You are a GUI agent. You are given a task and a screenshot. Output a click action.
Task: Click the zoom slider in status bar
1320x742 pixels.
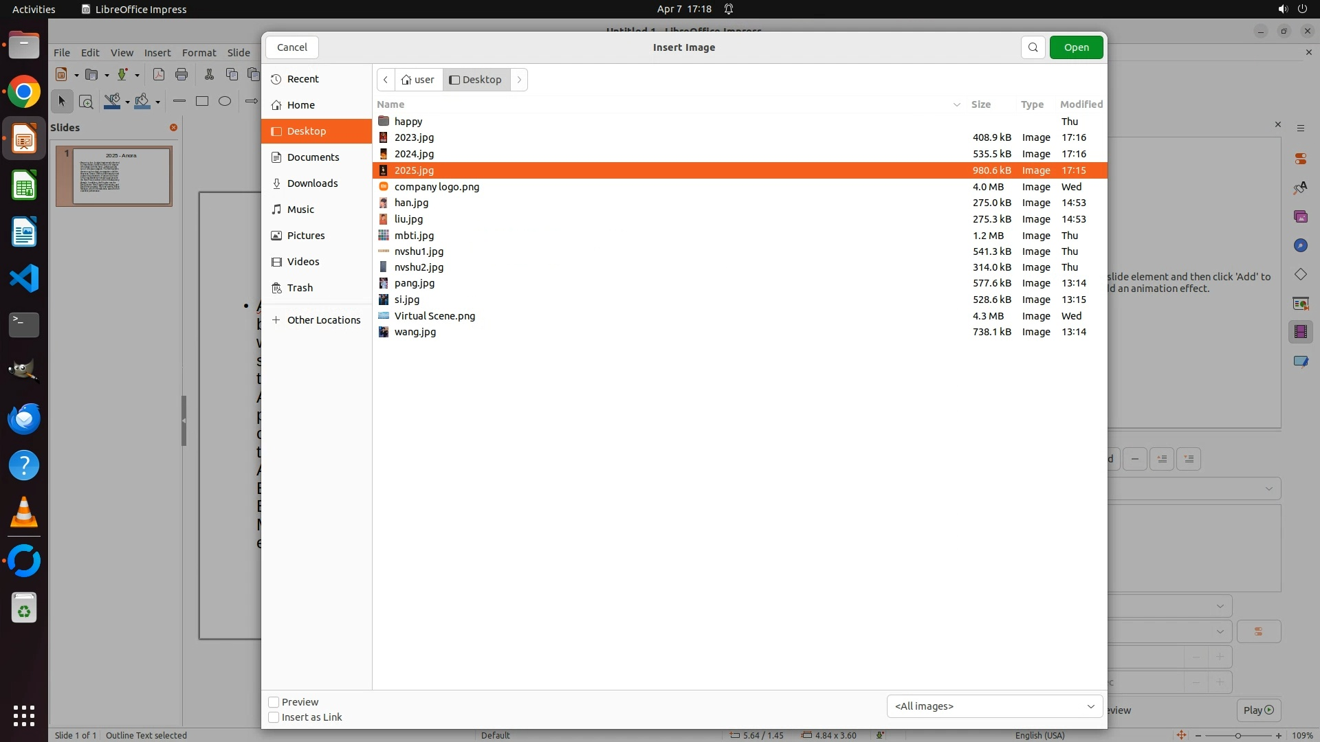pyautogui.click(x=1237, y=735)
